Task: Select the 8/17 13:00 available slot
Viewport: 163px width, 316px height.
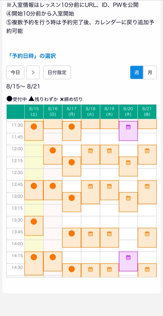Action: tap(72, 202)
